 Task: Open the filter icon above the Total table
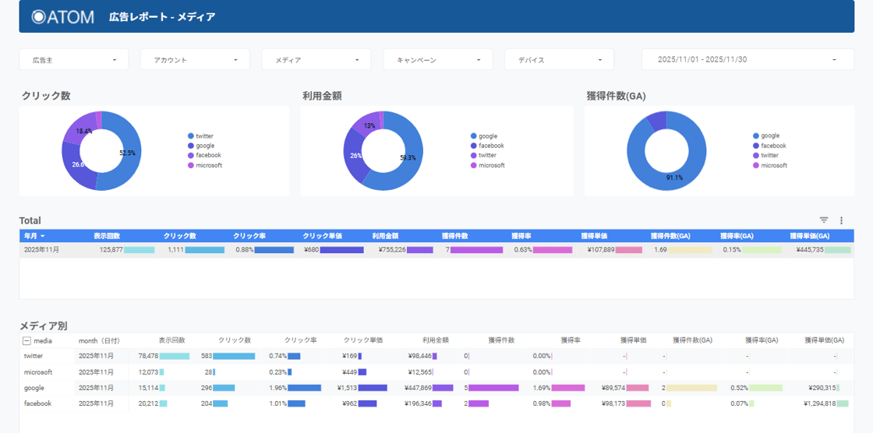[x=824, y=220]
